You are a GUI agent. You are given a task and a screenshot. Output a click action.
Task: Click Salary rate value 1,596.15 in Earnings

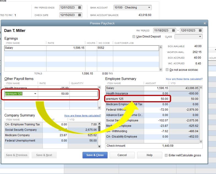pyautogui.click(x=79, y=48)
